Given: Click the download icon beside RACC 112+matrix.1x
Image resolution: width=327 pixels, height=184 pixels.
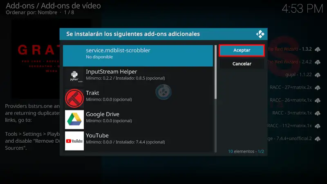Looking at the screenshot, I should click(318, 126).
